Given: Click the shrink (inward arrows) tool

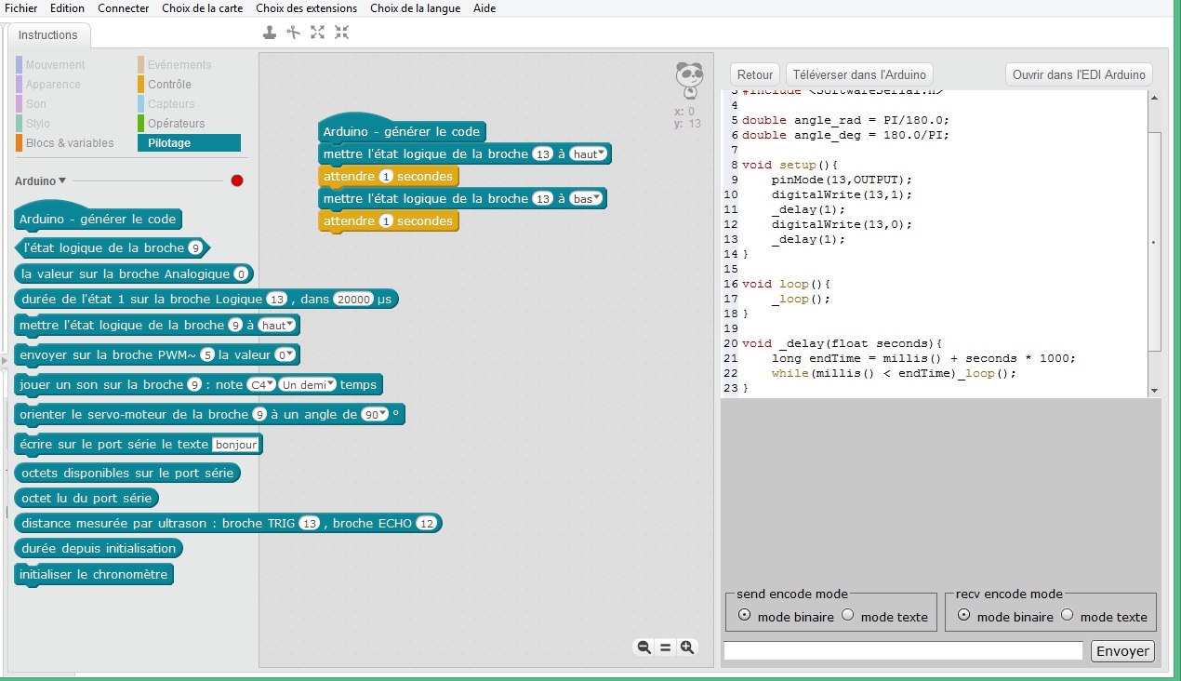Looking at the screenshot, I should [x=342, y=33].
